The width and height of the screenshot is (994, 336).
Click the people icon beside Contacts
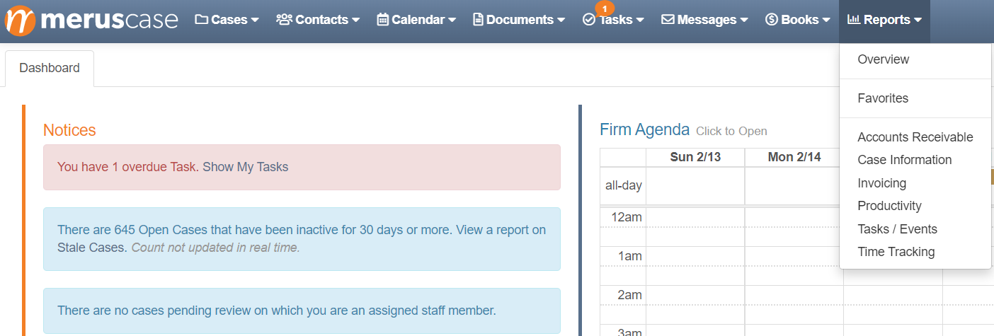284,20
